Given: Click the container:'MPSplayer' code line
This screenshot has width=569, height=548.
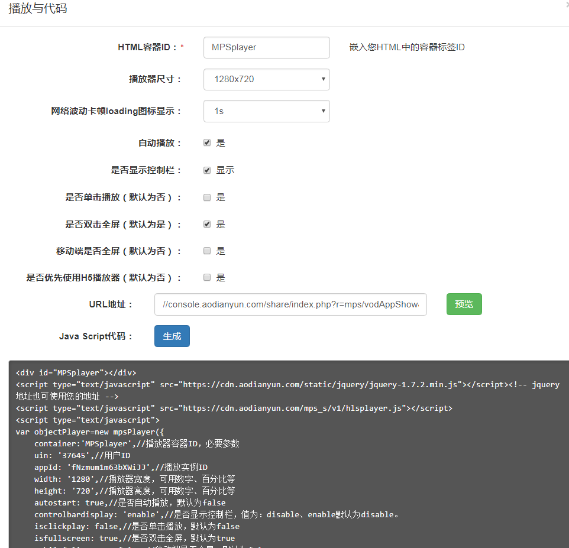Looking at the screenshot, I should [x=137, y=443].
